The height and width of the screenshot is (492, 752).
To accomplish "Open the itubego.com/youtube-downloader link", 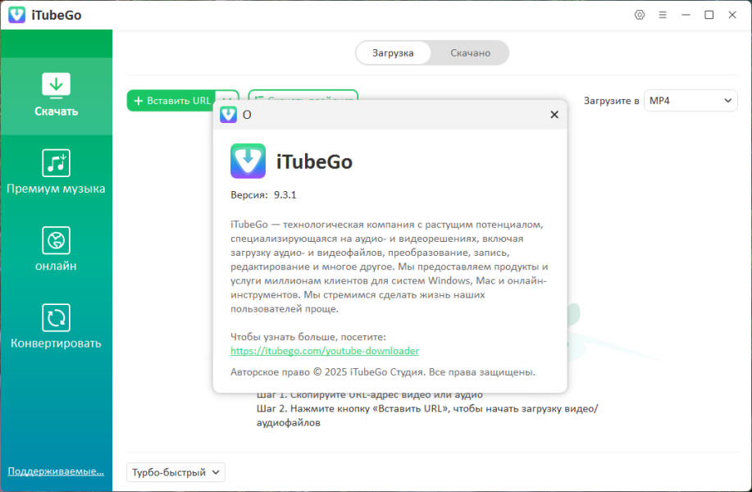I will tap(325, 351).
